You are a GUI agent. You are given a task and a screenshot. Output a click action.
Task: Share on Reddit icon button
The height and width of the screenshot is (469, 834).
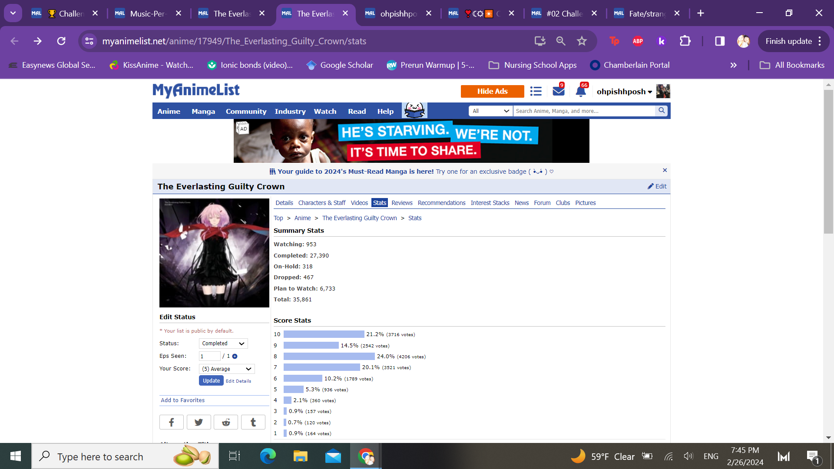click(x=226, y=422)
